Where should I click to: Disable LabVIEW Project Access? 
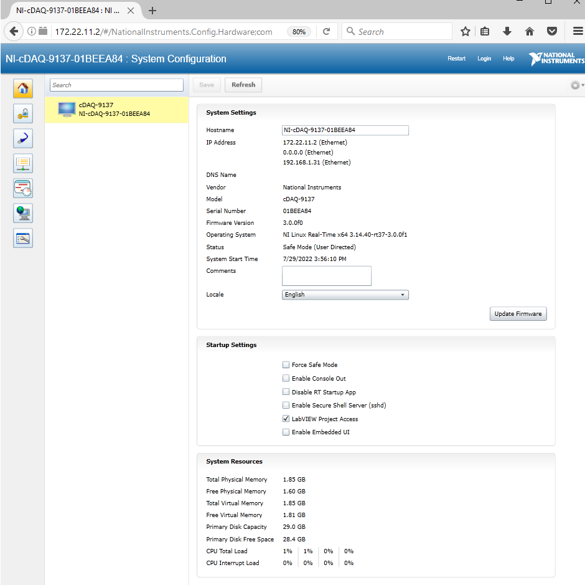click(286, 418)
